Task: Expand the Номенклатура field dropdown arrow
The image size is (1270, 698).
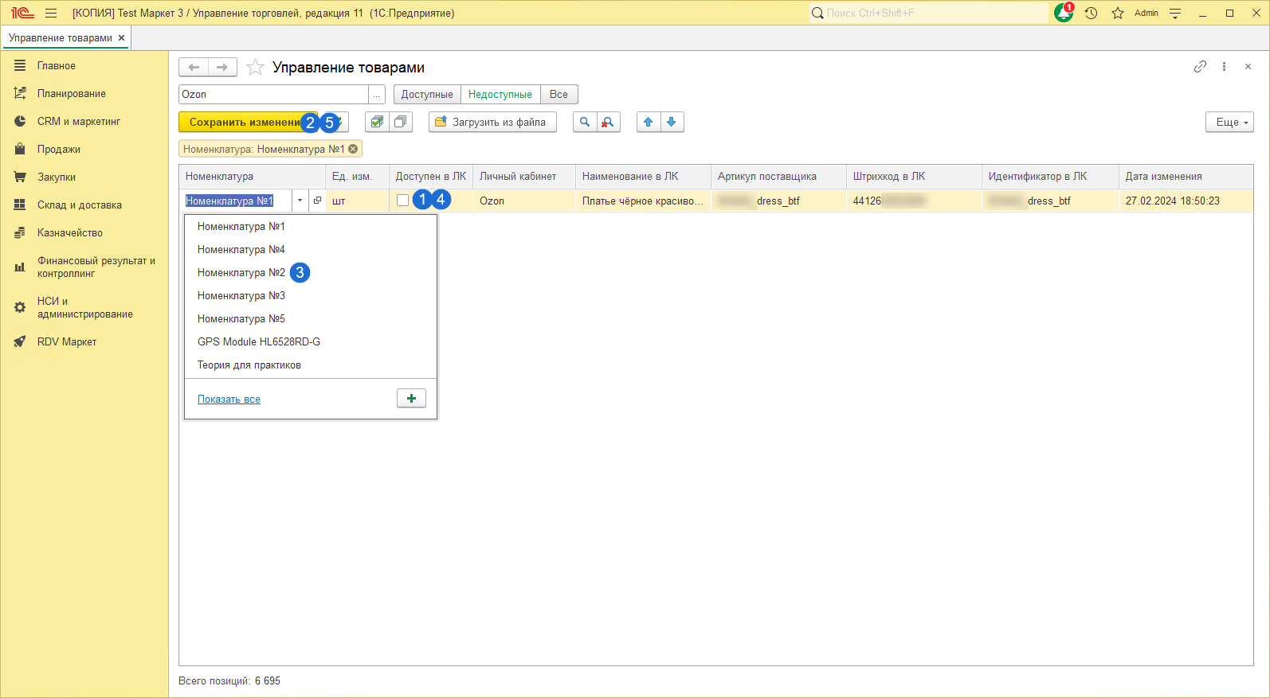Action: [300, 201]
